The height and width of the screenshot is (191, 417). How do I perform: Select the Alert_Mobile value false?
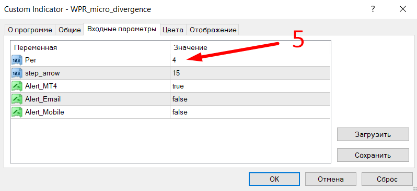pos(250,112)
